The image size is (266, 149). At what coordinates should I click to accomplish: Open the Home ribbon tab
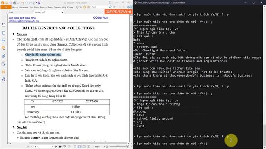pyautogui.click(x=15, y=7)
